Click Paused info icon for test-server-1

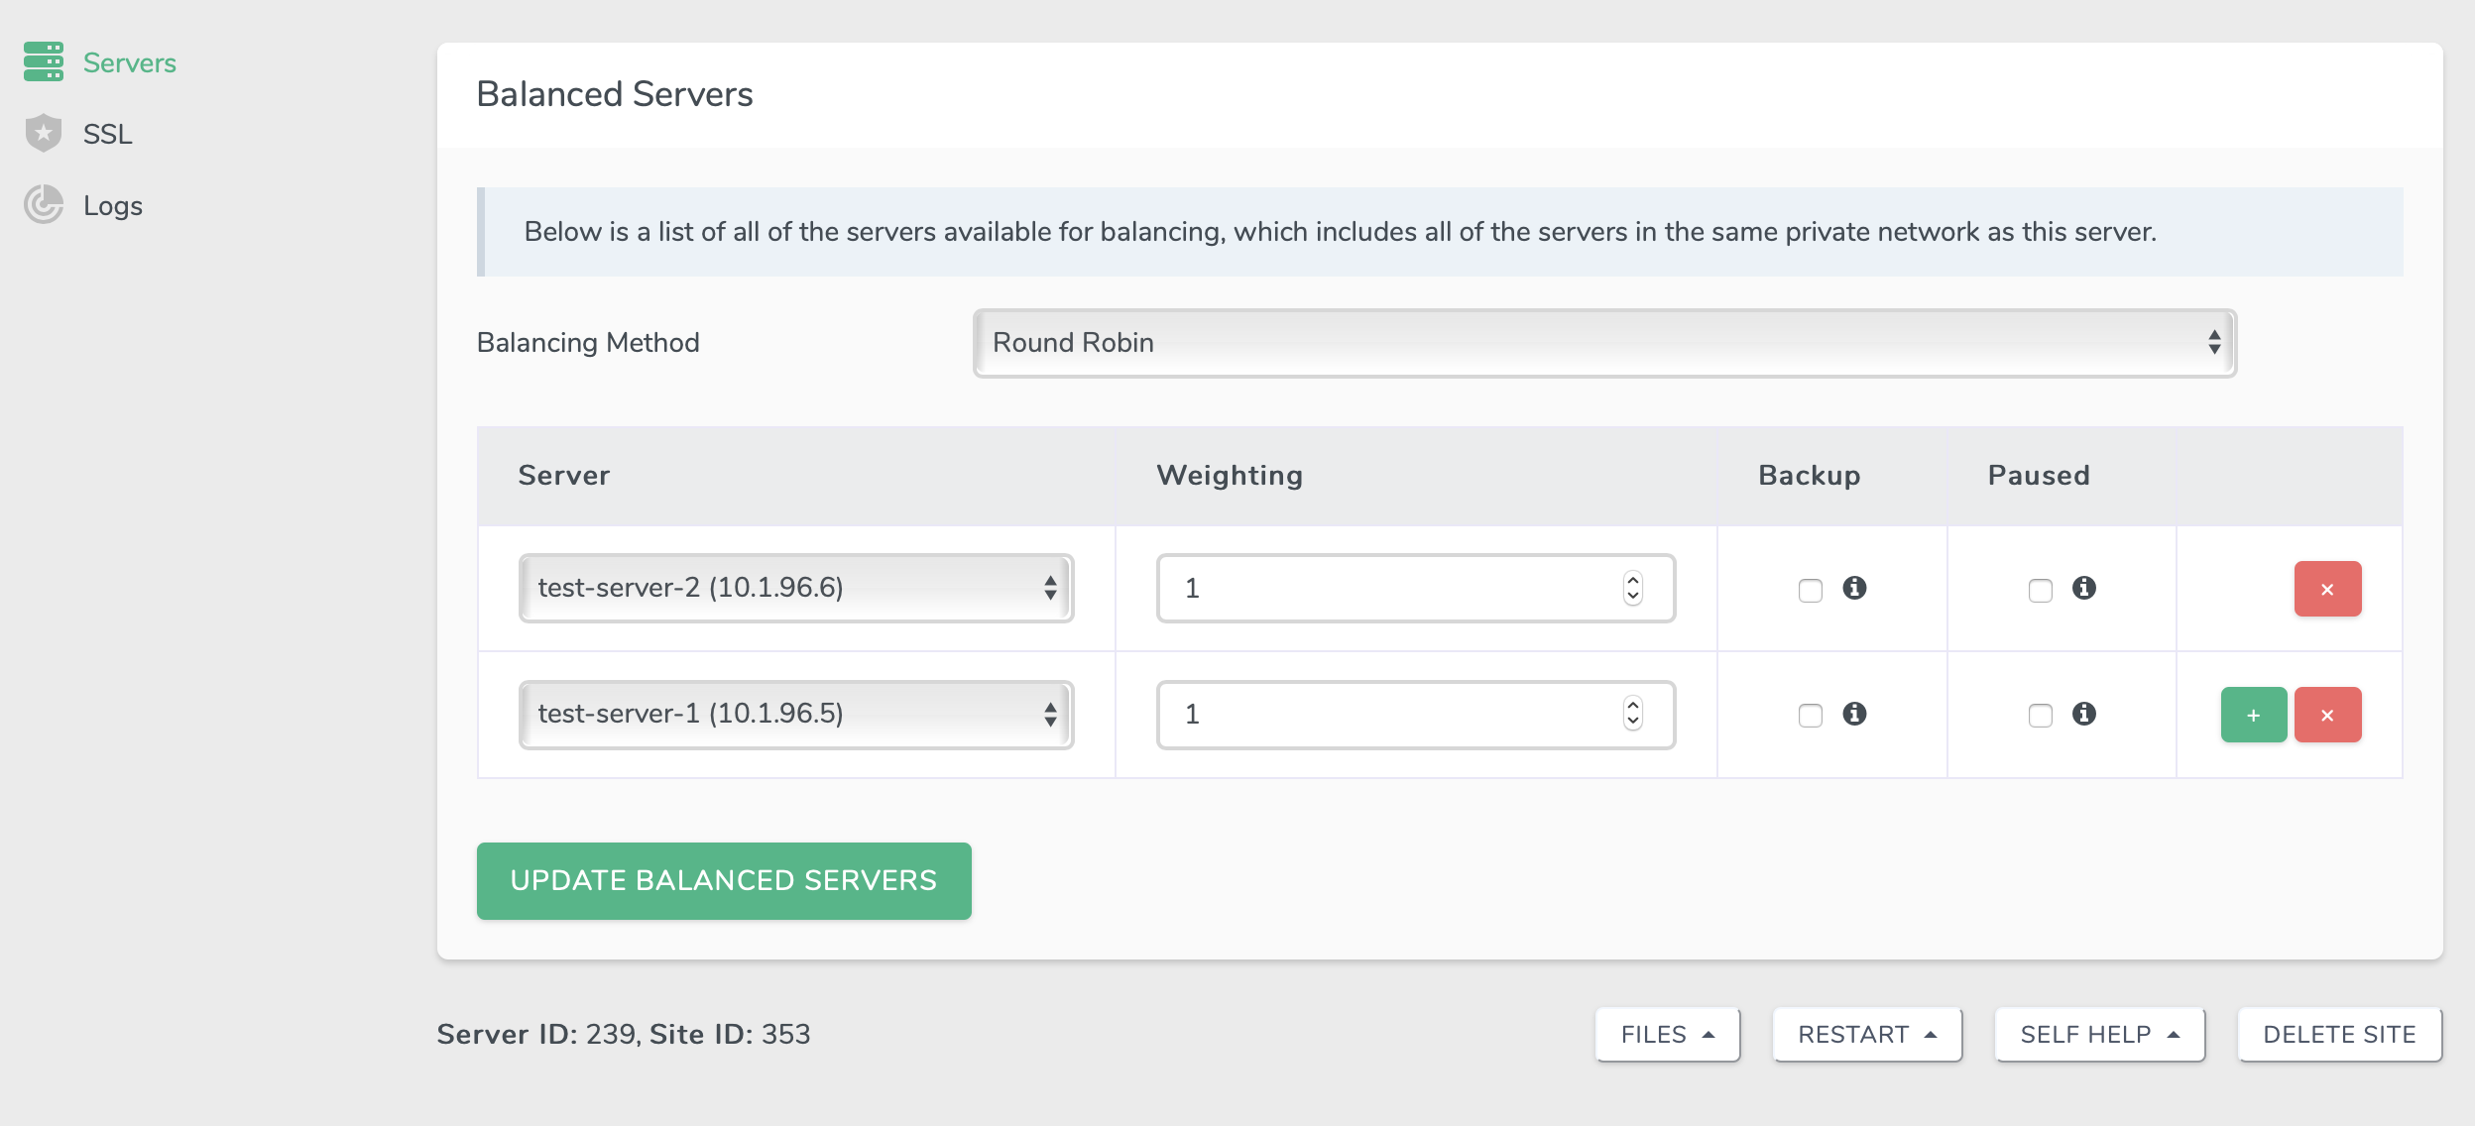(x=2084, y=714)
